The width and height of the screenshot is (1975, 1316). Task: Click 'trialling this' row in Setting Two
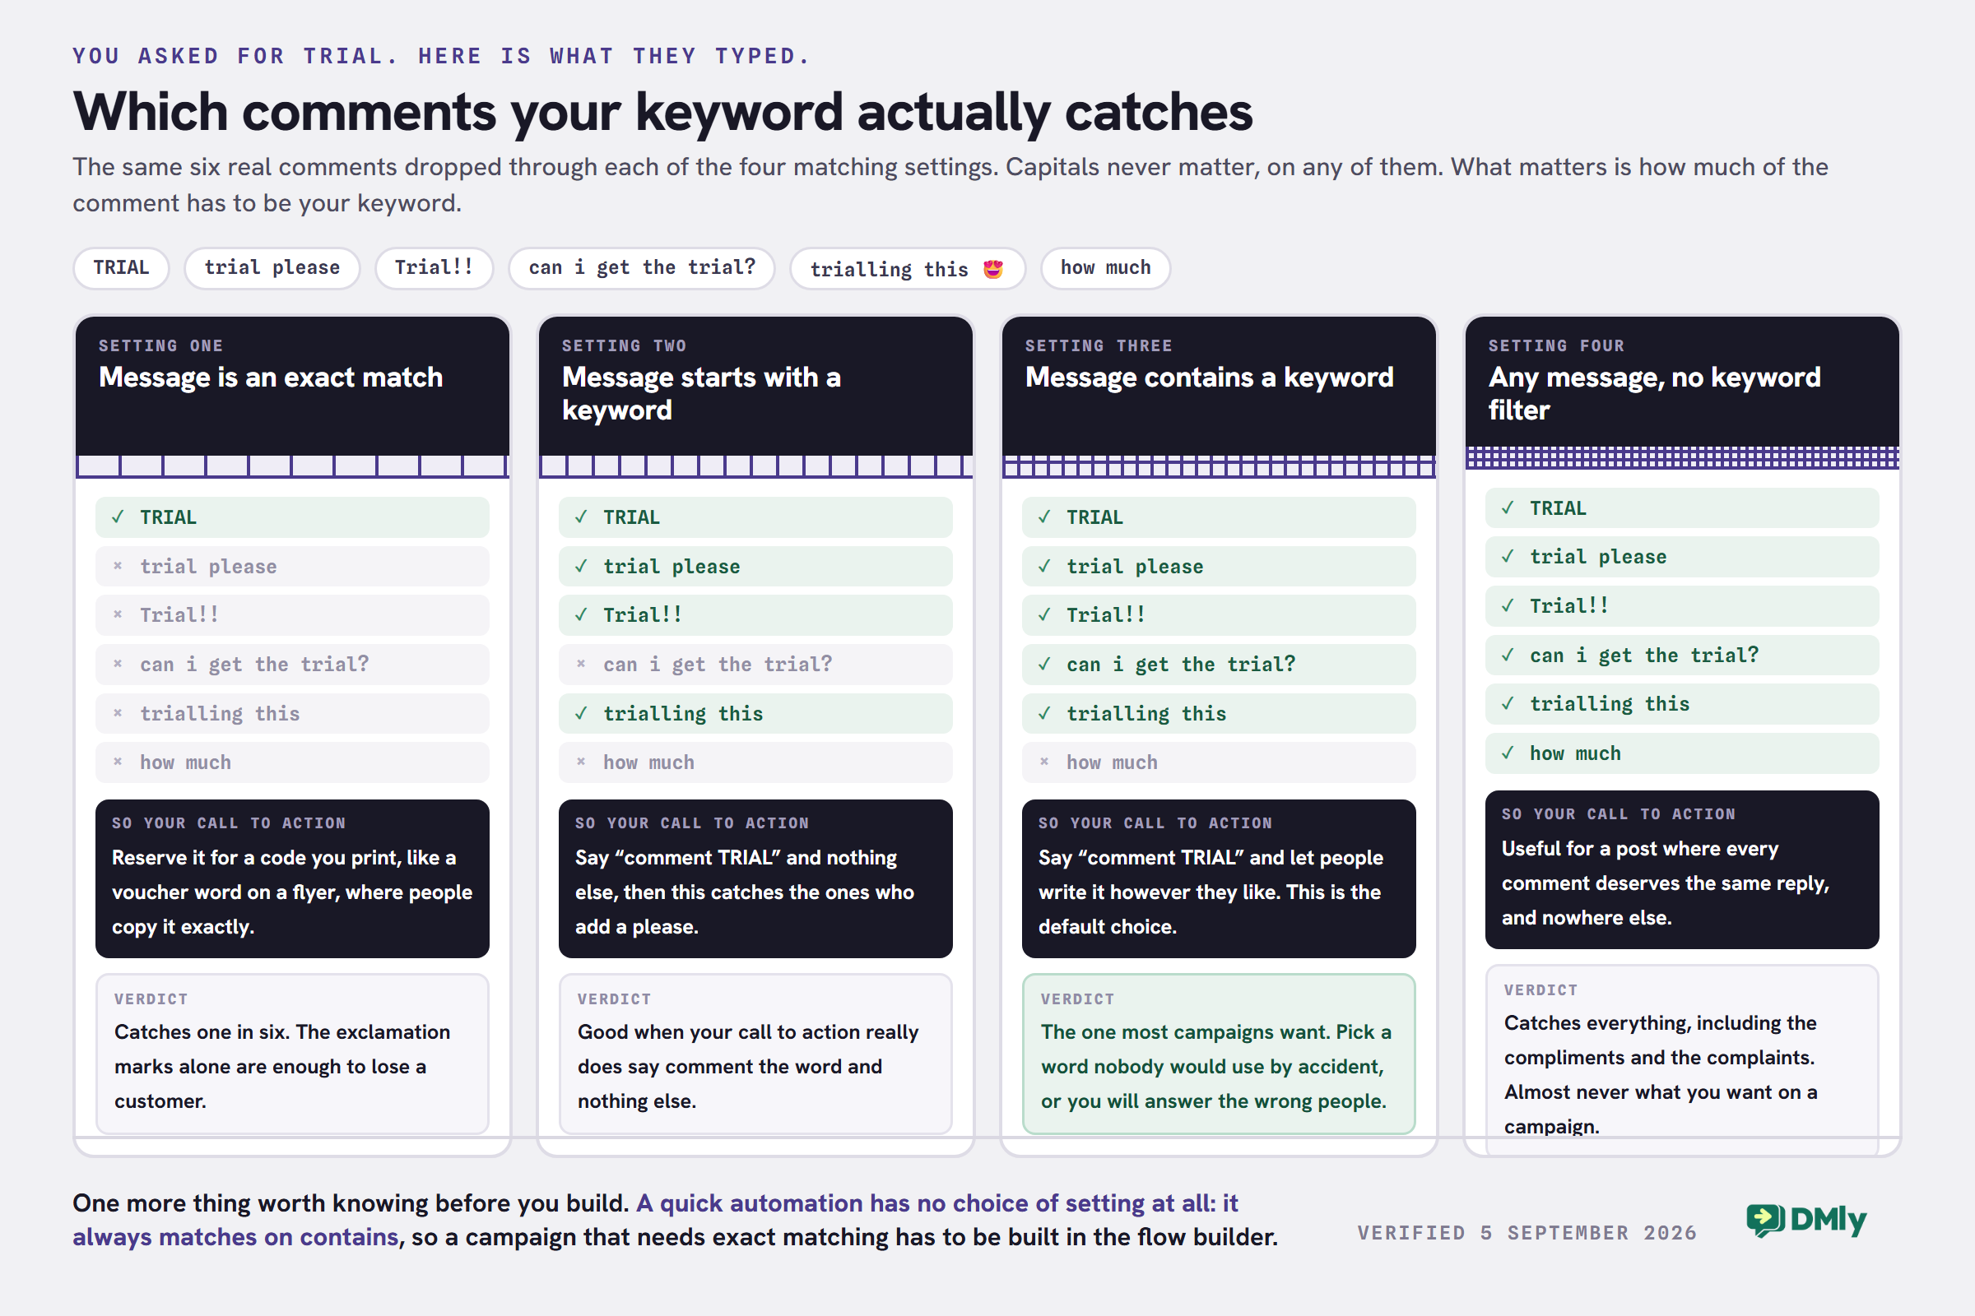[x=755, y=713]
